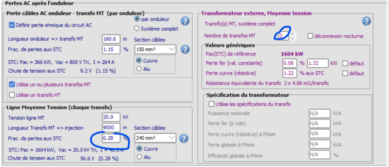The width and height of the screenshot is (389, 167).
Task: Click help icon beside 'par onduleur' option
Action: pyautogui.click(x=185, y=21)
